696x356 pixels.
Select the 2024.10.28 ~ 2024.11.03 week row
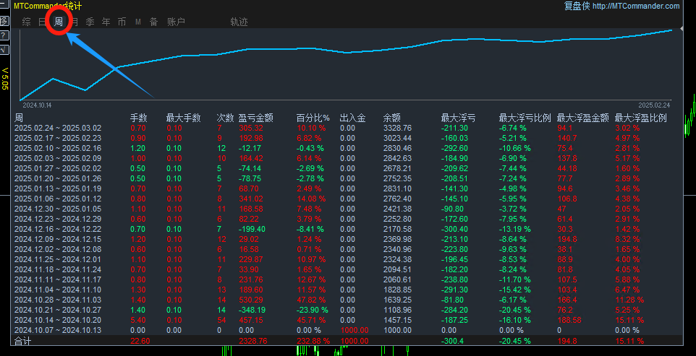coord(58,300)
